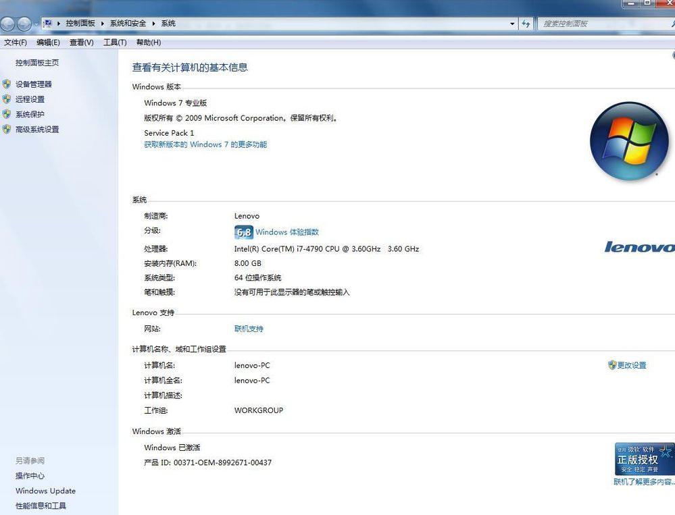This screenshot has height=515, width=675.
Task: Click the 64 位操作系统 text
Action: click(258, 277)
